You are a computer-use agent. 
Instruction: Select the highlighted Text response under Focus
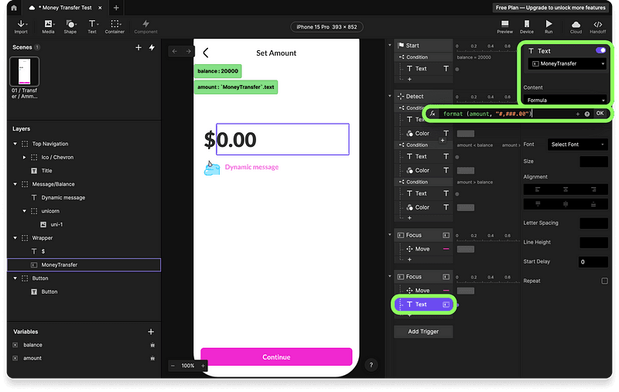[423, 305]
